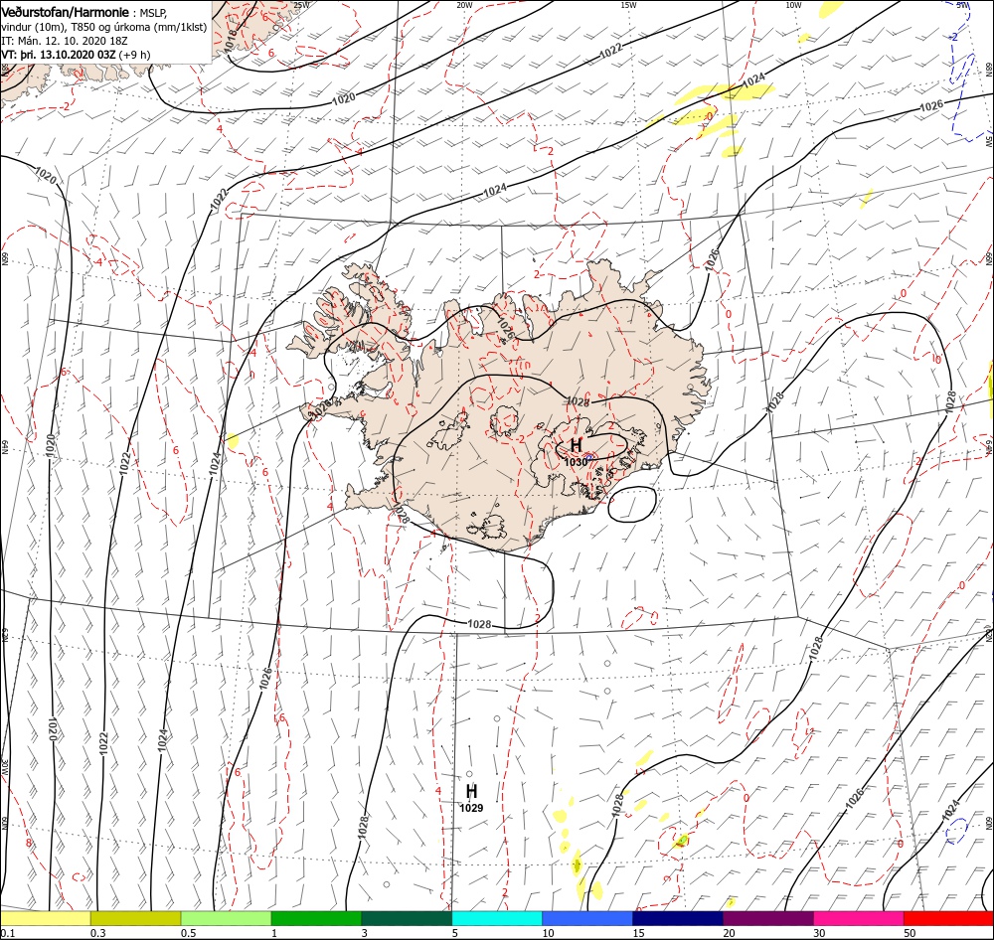Image resolution: width=994 pixels, height=940 pixels.
Task: Click the red "8" temperature contour label
Action: 29,843
